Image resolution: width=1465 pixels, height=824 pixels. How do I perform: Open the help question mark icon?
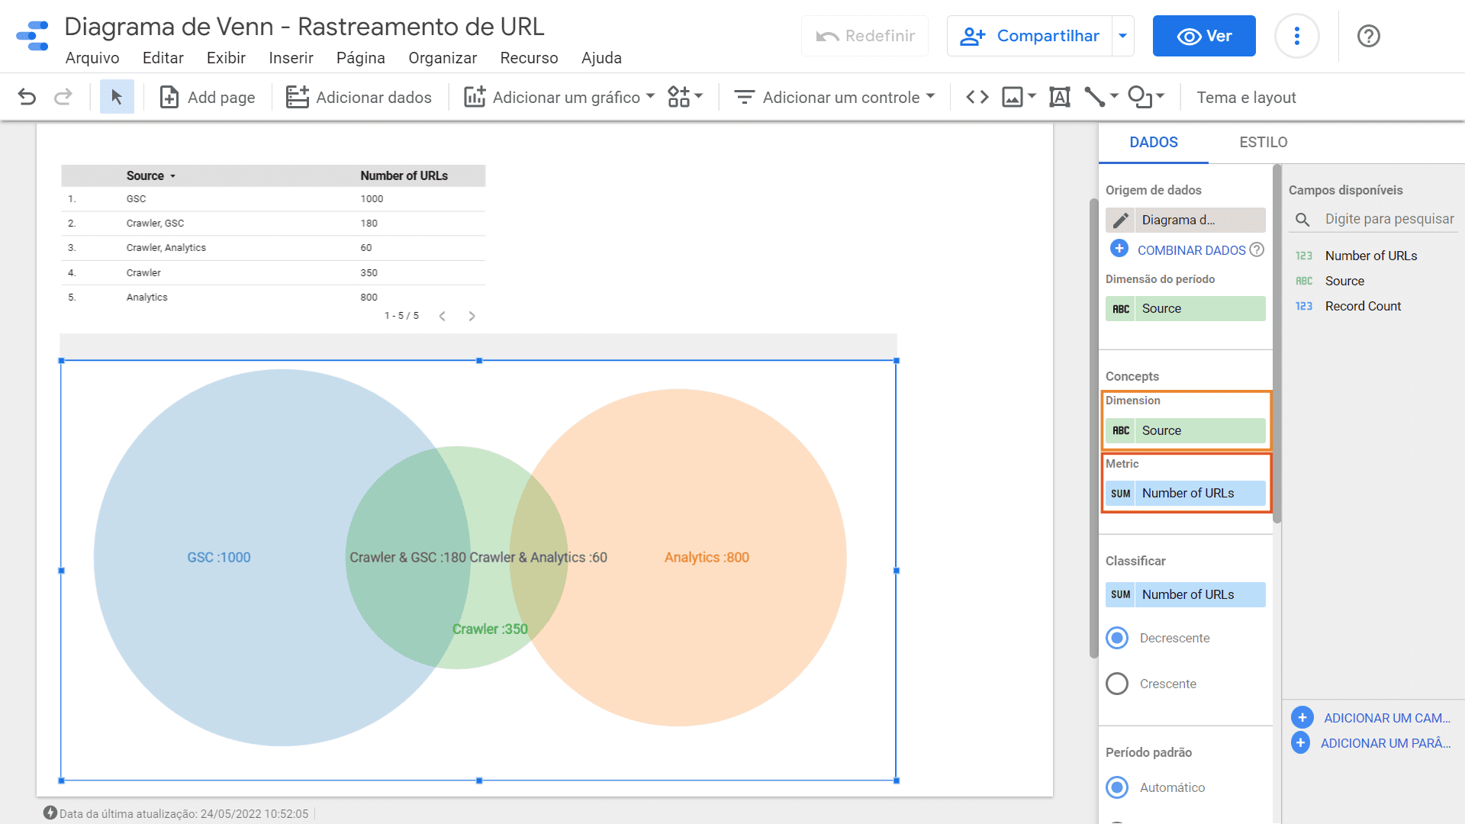pyautogui.click(x=1368, y=36)
